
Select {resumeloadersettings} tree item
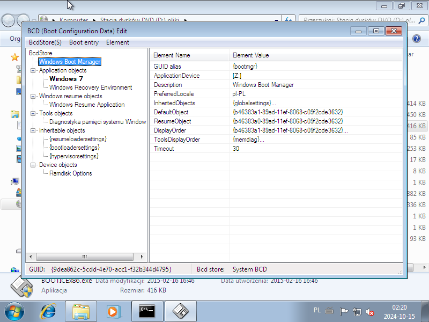coord(78,139)
